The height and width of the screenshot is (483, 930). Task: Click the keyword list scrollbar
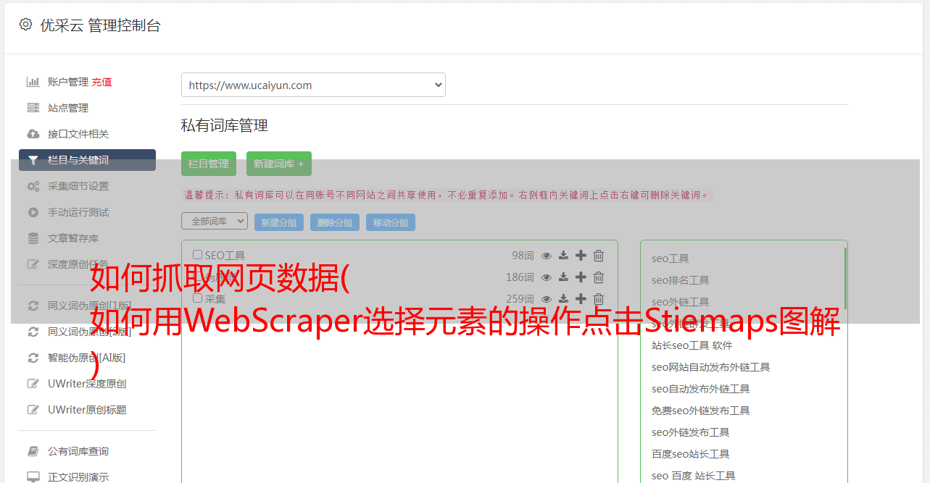845,278
